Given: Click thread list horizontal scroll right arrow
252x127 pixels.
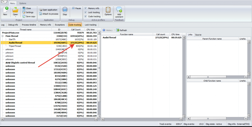Looking at the screenshot, I should 96,119.
